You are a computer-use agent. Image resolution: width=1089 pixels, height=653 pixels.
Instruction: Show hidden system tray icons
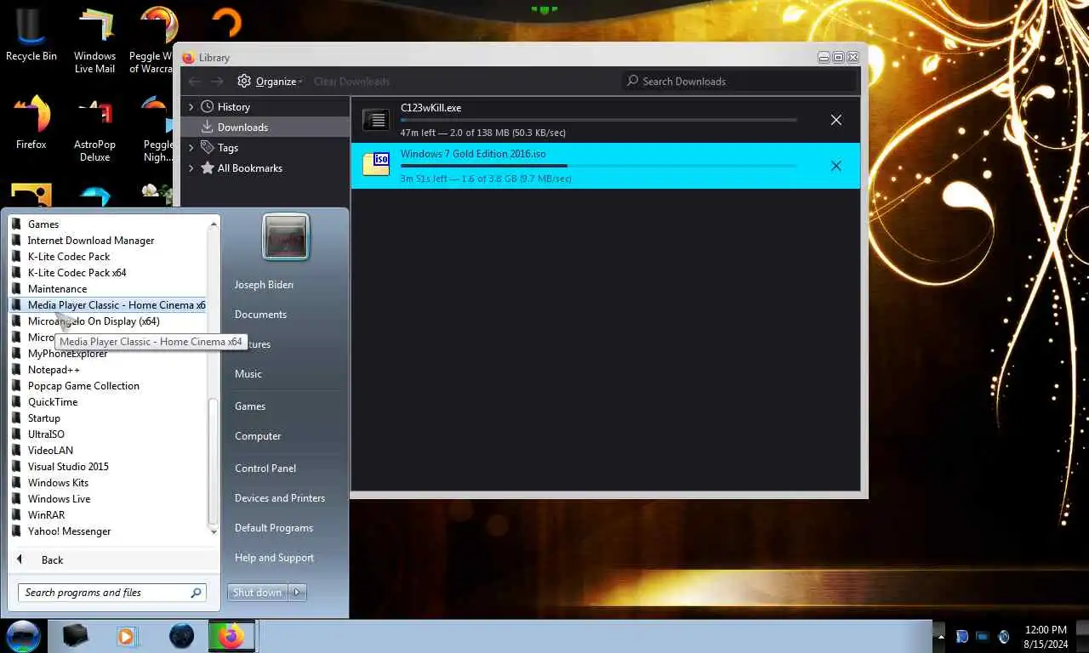939,636
